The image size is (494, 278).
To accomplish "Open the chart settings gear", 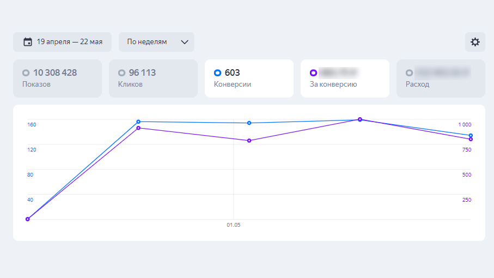I will (x=475, y=42).
